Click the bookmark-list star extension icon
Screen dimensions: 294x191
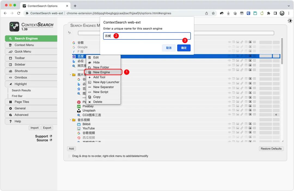(x=235, y=13)
